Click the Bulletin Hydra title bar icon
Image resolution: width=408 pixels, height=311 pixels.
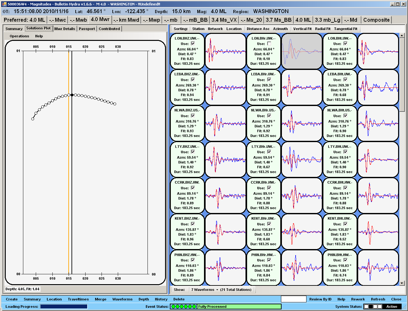click(4, 4)
